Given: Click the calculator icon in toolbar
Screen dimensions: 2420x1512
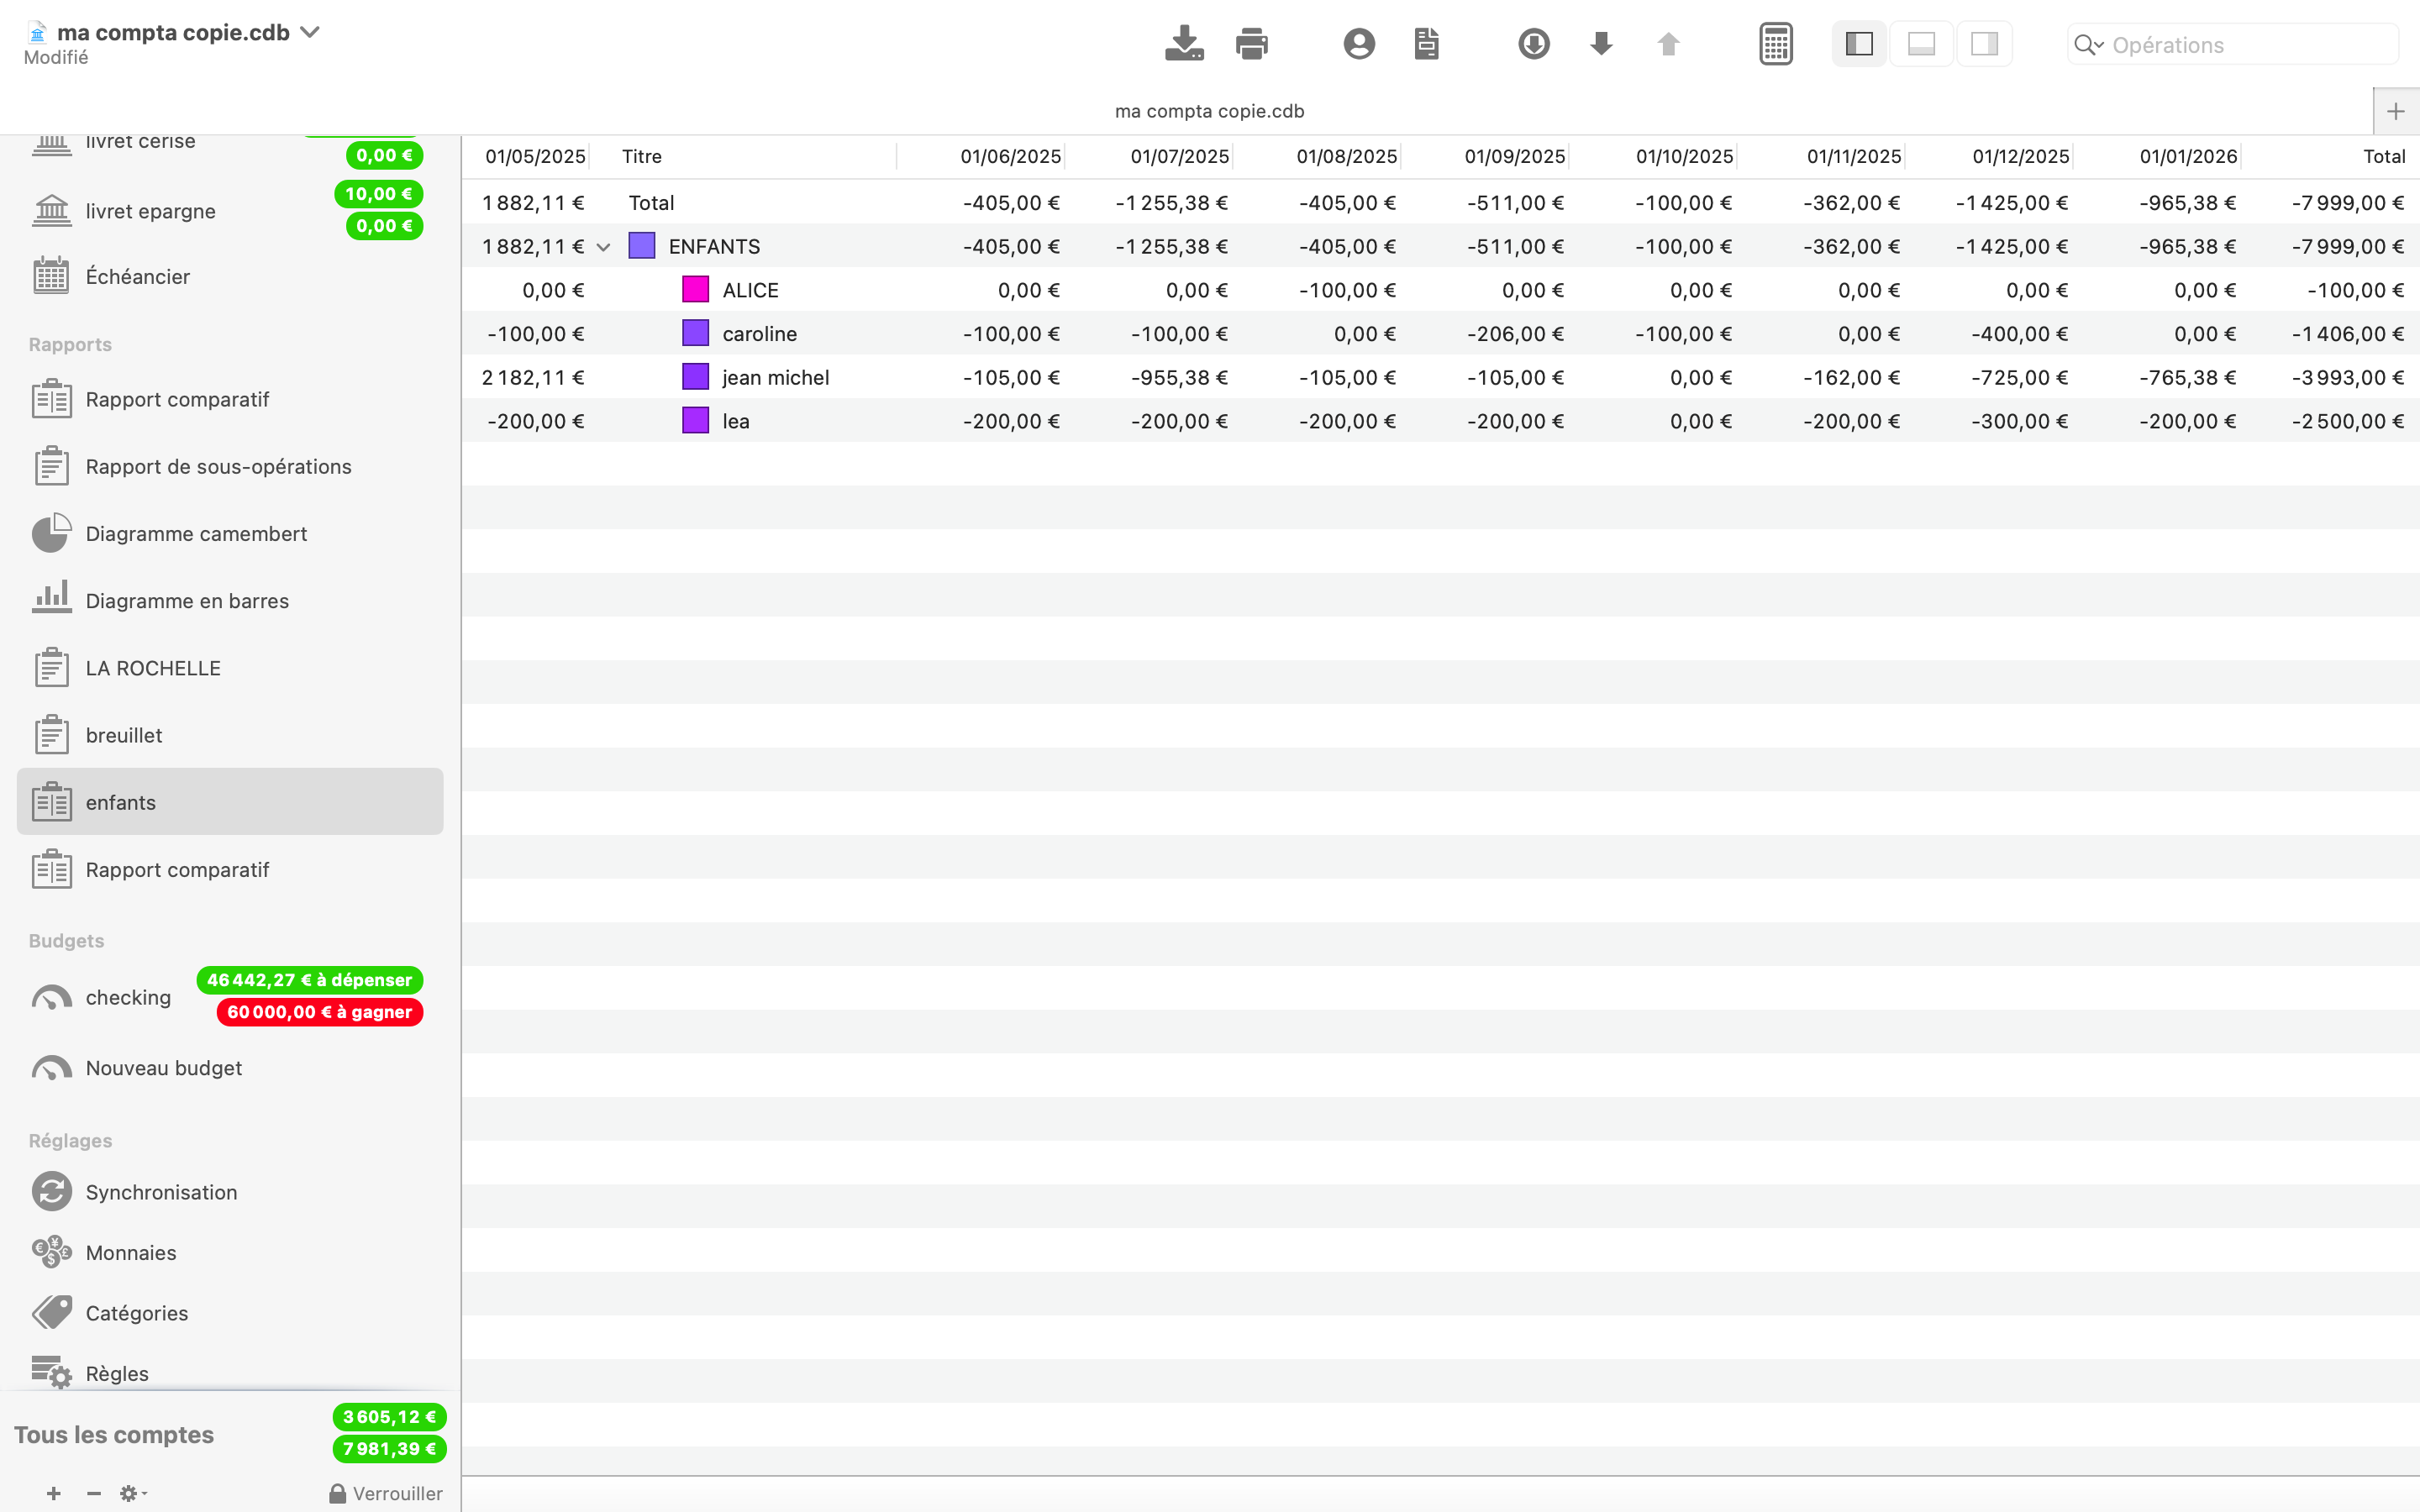Looking at the screenshot, I should (1775, 44).
